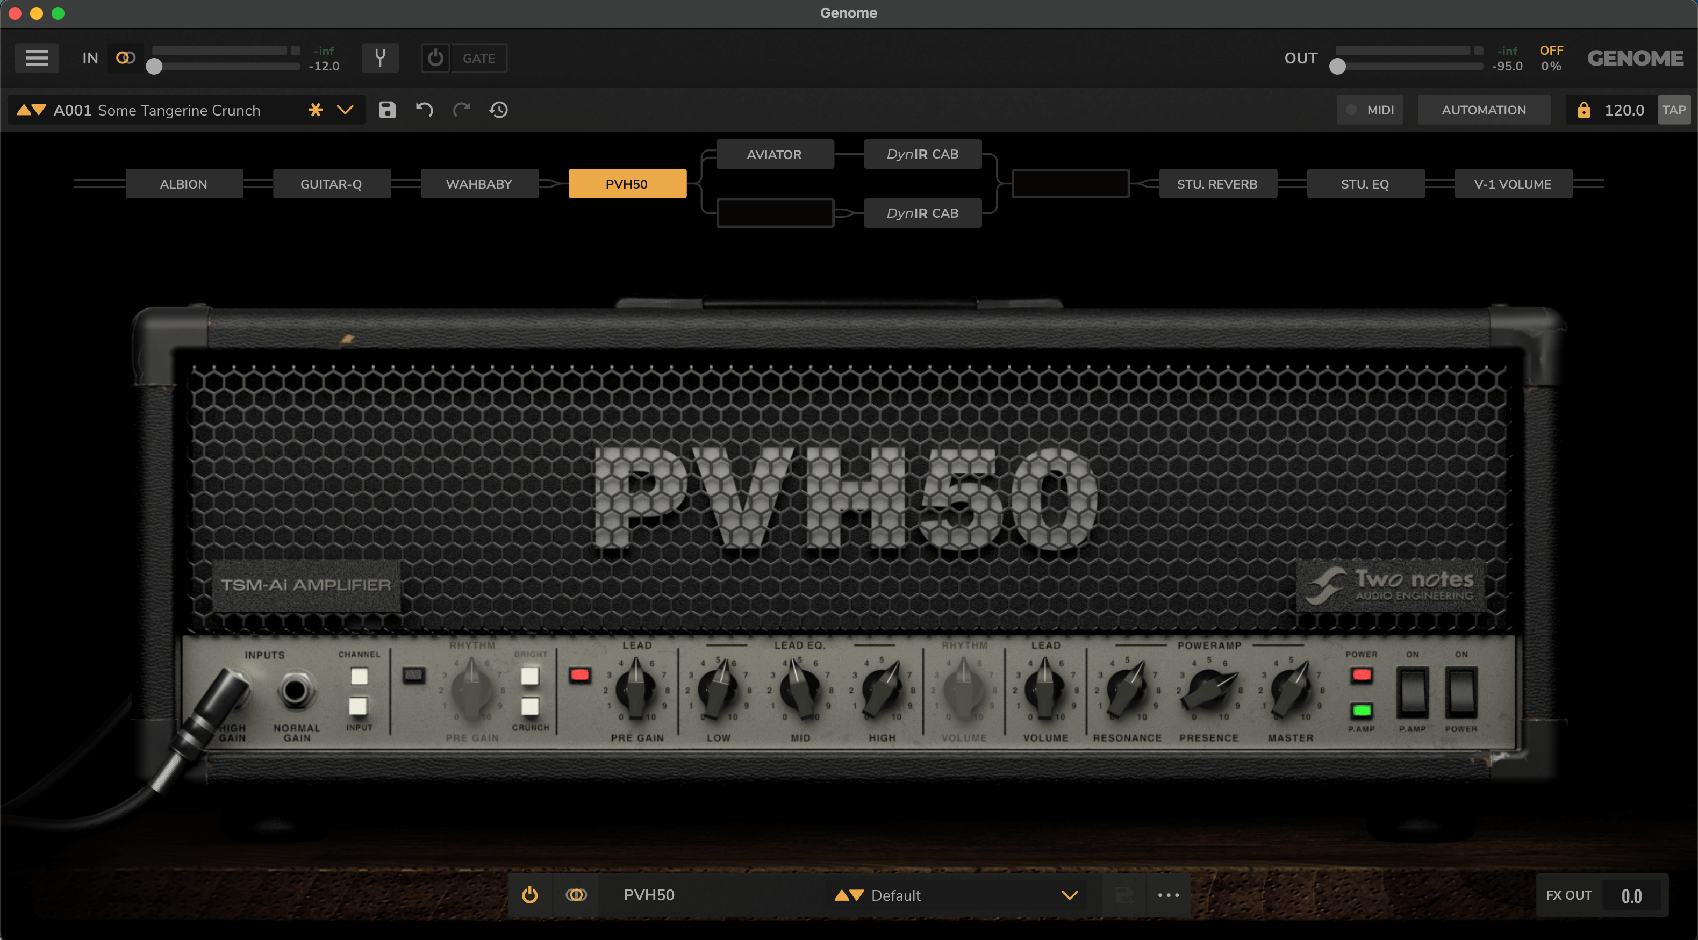
Task: Click the Rhythm PRE GAIN knob
Action: (472, 690)
